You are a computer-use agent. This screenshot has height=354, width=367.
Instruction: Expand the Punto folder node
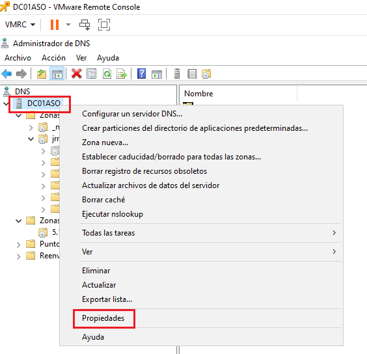click(x=18, y=245)
